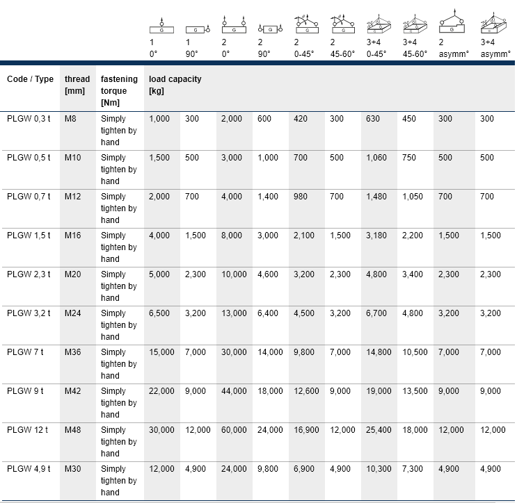517x503 pixels.
Task: Click the two-strand asymmetric load icon
Action: point(452,21)
